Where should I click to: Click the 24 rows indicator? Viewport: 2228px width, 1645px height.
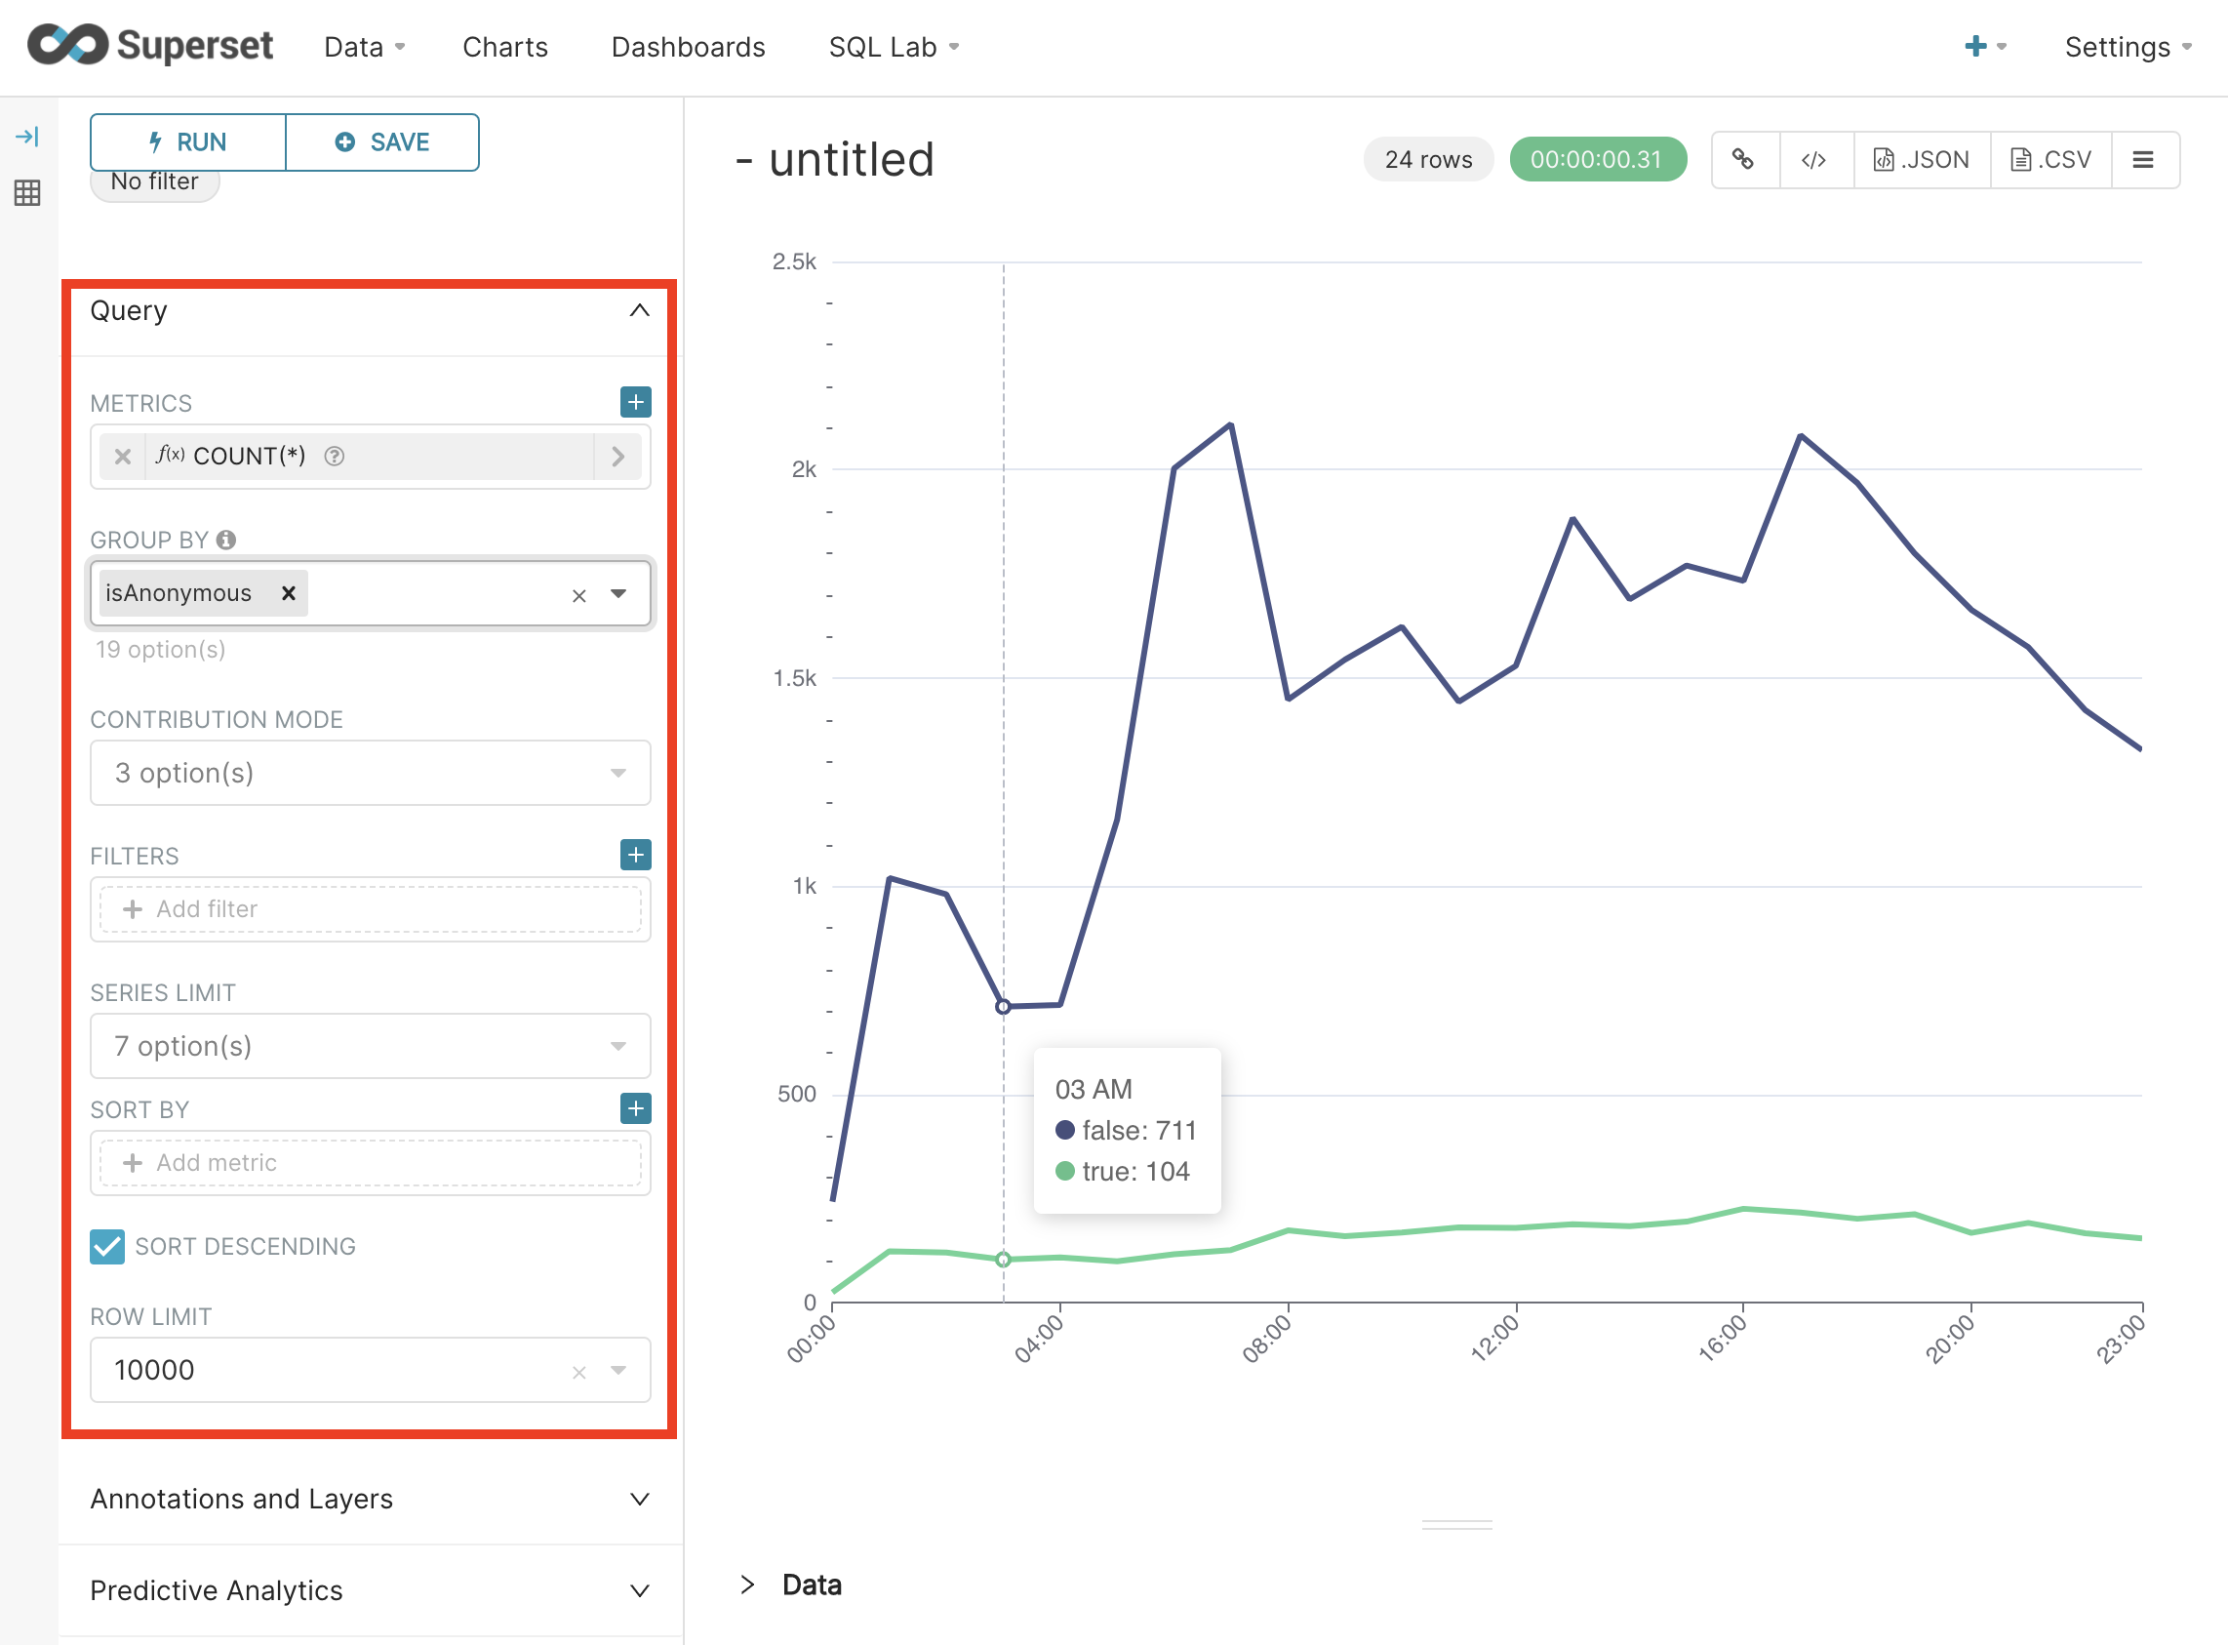[x=1427, y=158]
